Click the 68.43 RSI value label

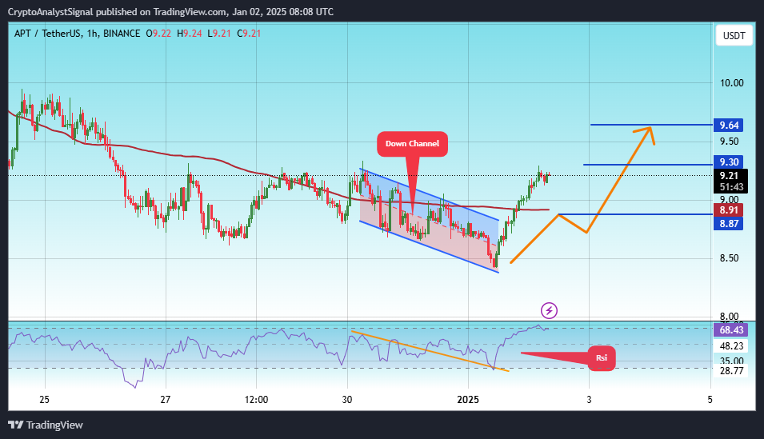731,330
